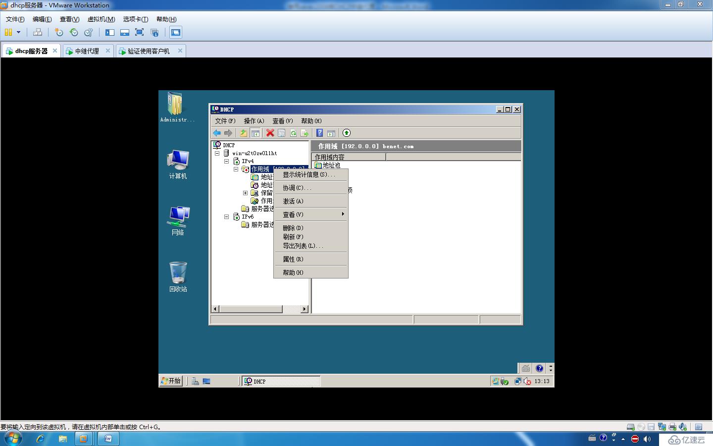Open the snapshot manager

[x=89, y=32]
